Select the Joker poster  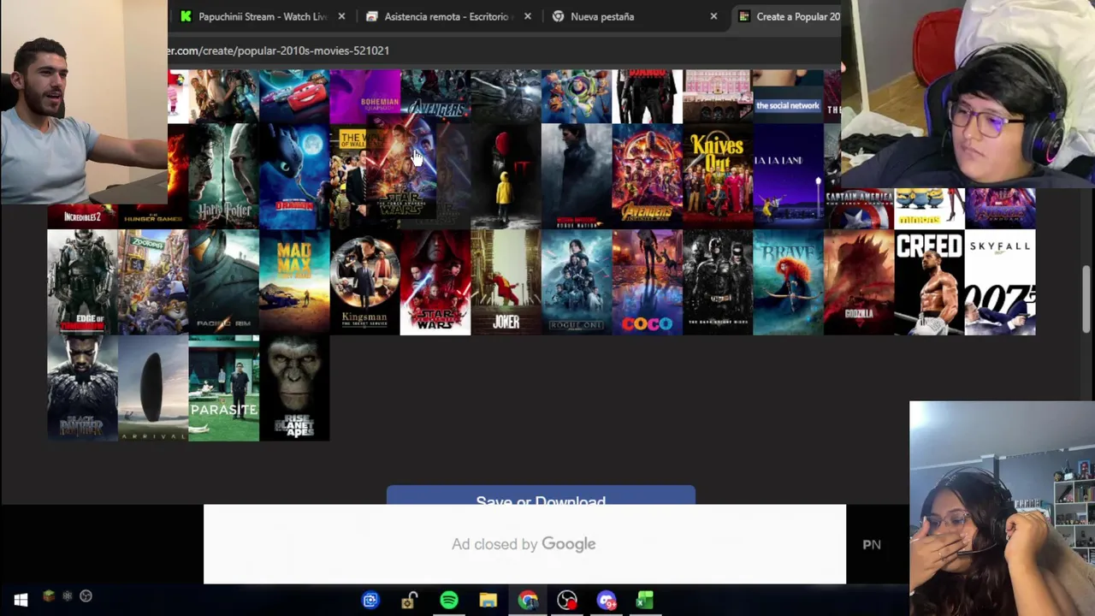point(506,282)
